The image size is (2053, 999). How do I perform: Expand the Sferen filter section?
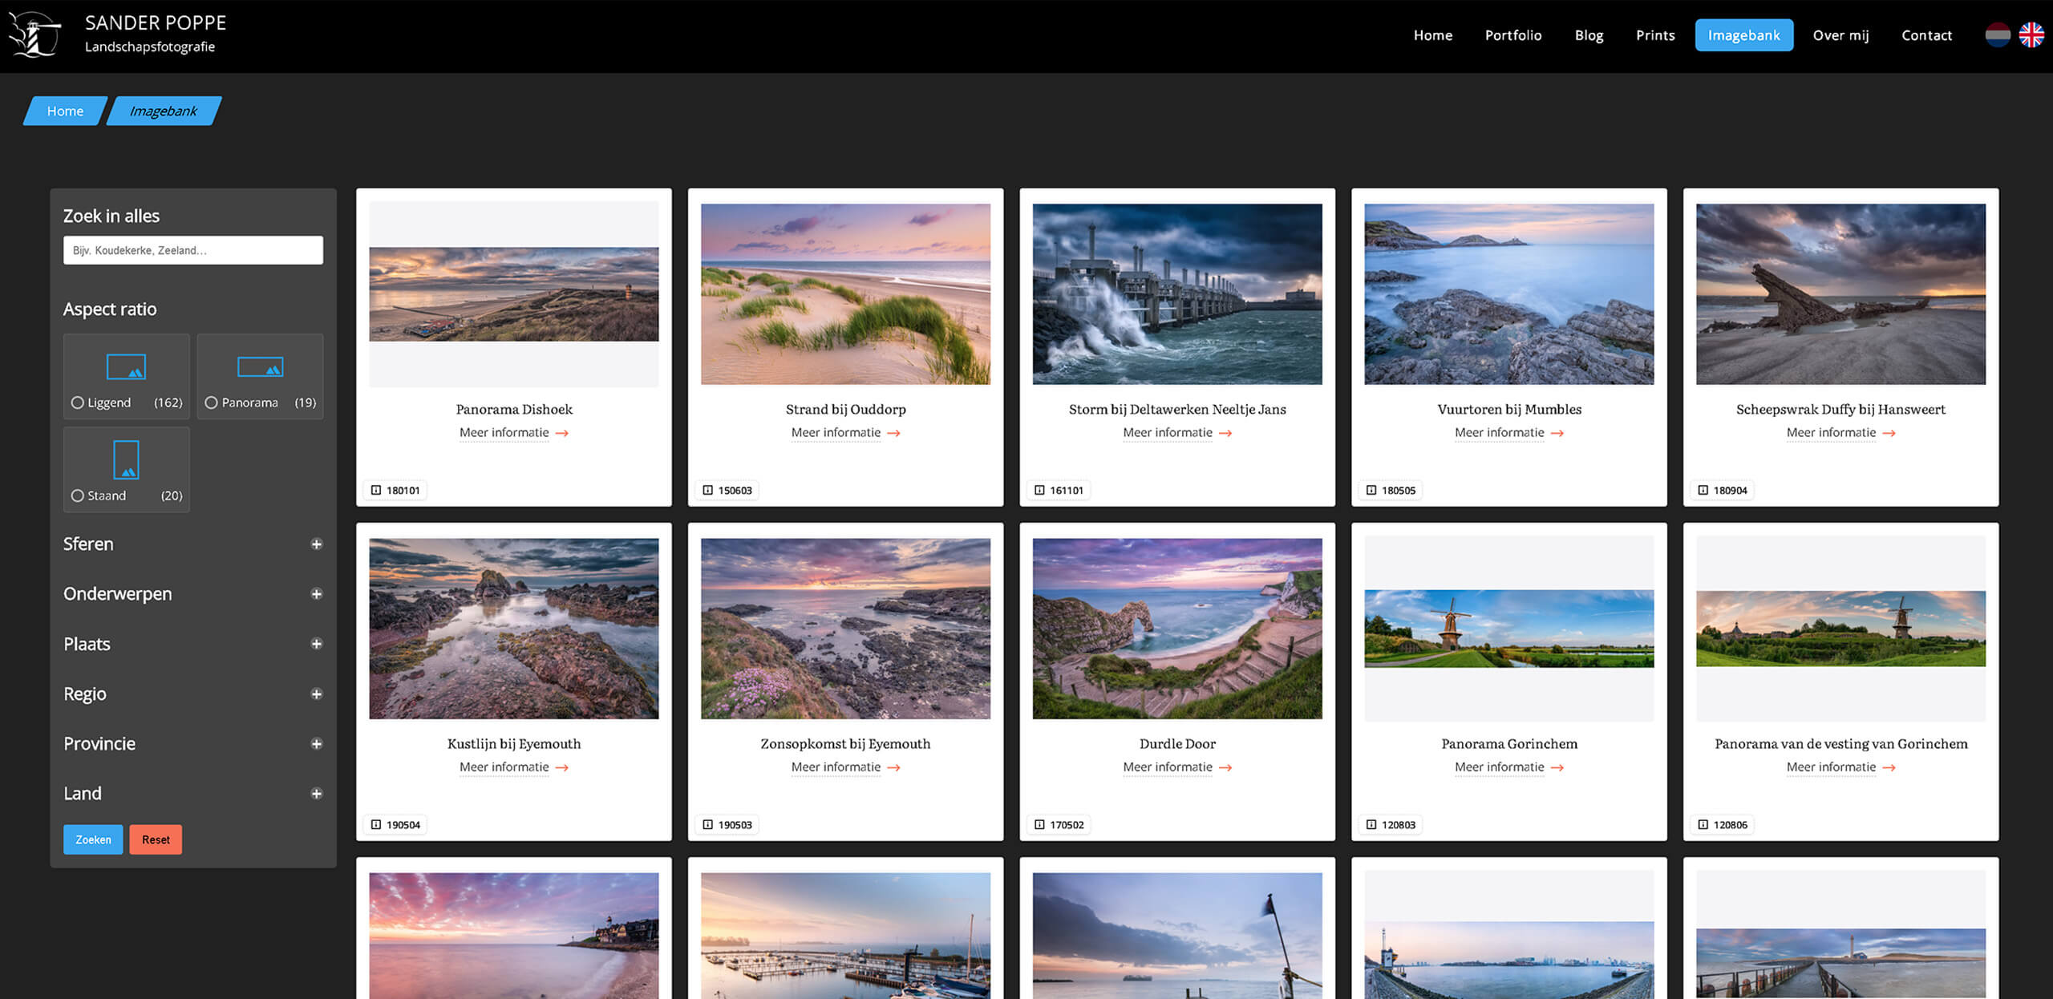click(x=317, y=544)
